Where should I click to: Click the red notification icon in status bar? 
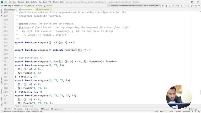[199, 112]
